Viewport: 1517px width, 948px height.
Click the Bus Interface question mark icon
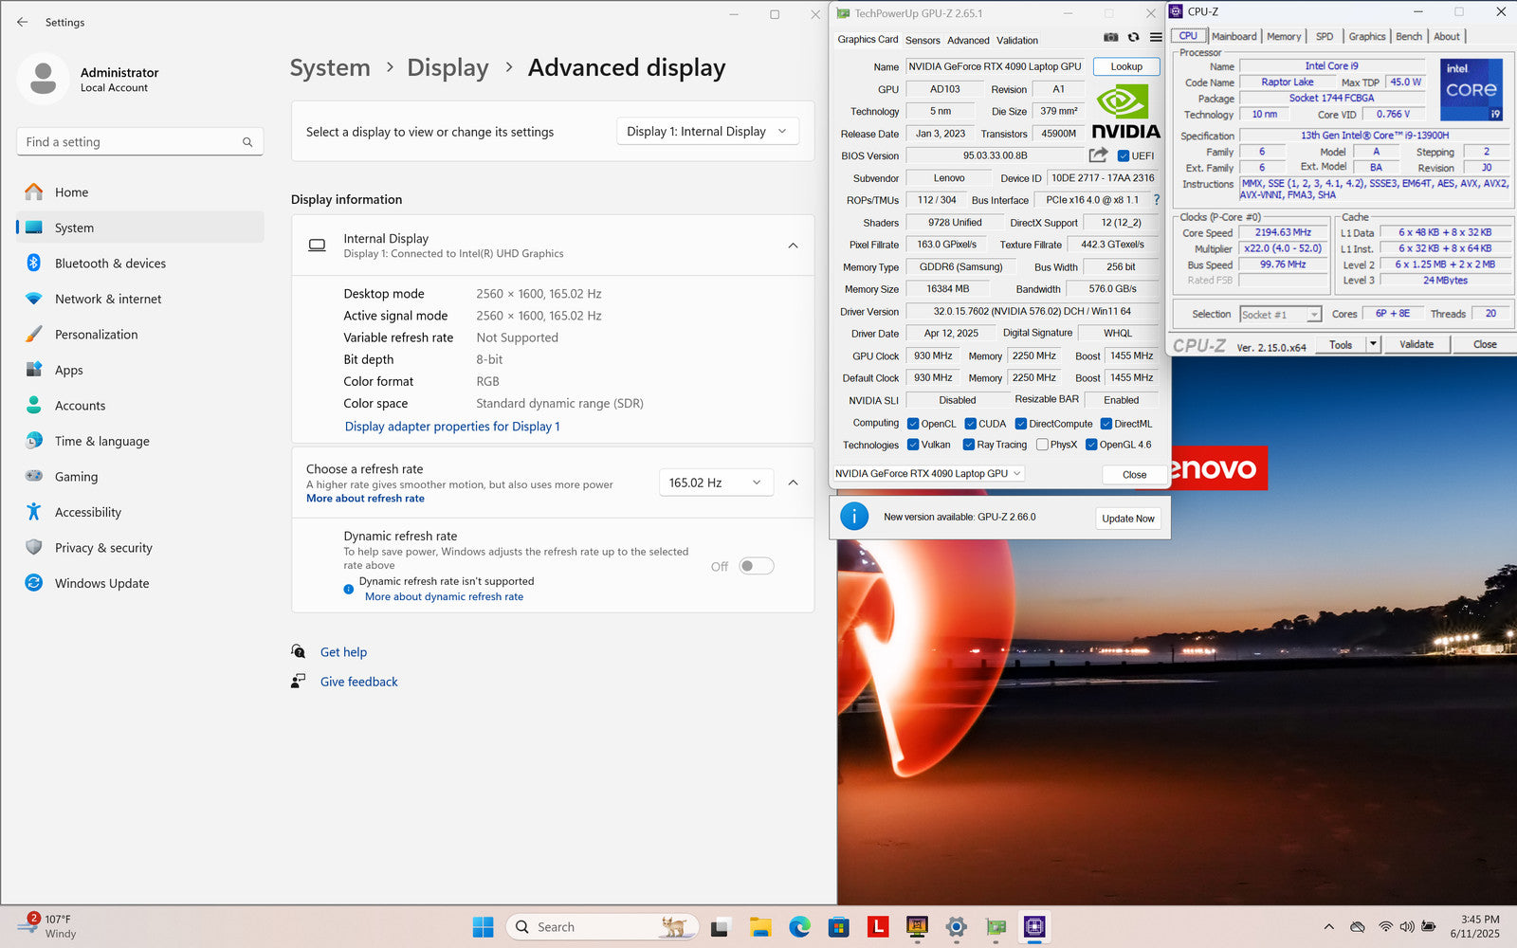click(1156, 200)
